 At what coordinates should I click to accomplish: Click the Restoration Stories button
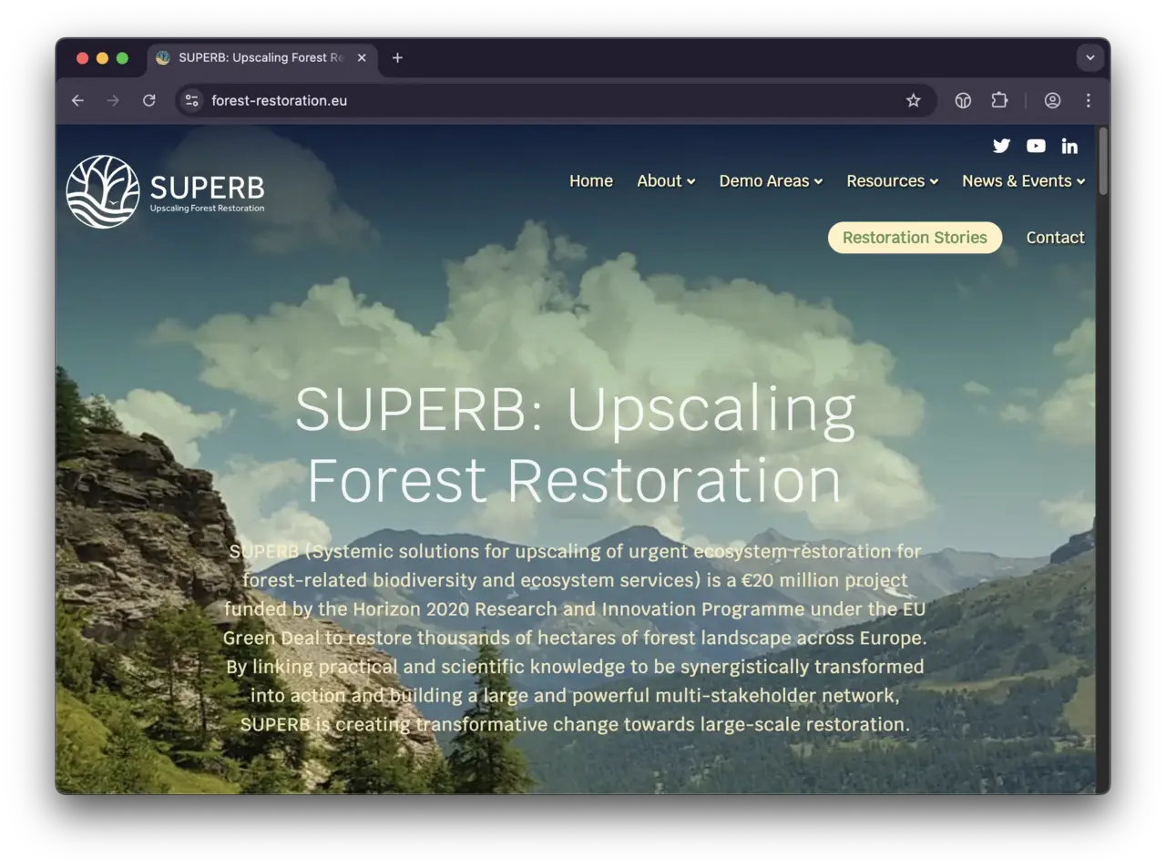915,238
